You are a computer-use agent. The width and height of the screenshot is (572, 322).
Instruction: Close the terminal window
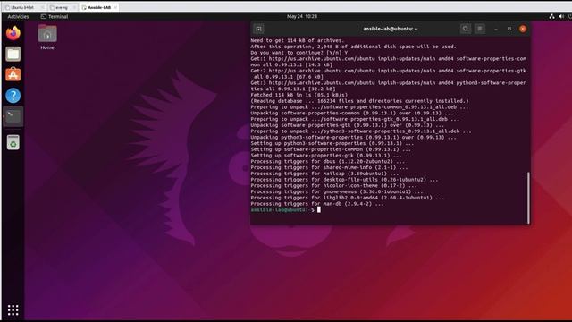click(x=523, y=29)
